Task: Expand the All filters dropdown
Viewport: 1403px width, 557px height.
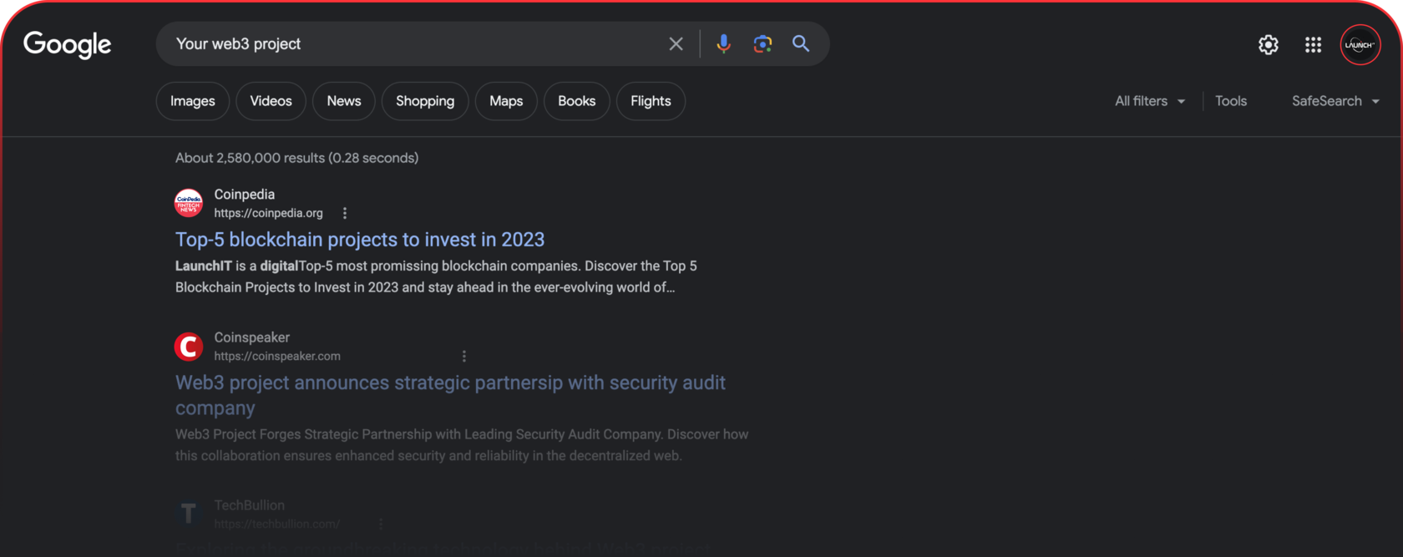Action: tap(1150, 101)
